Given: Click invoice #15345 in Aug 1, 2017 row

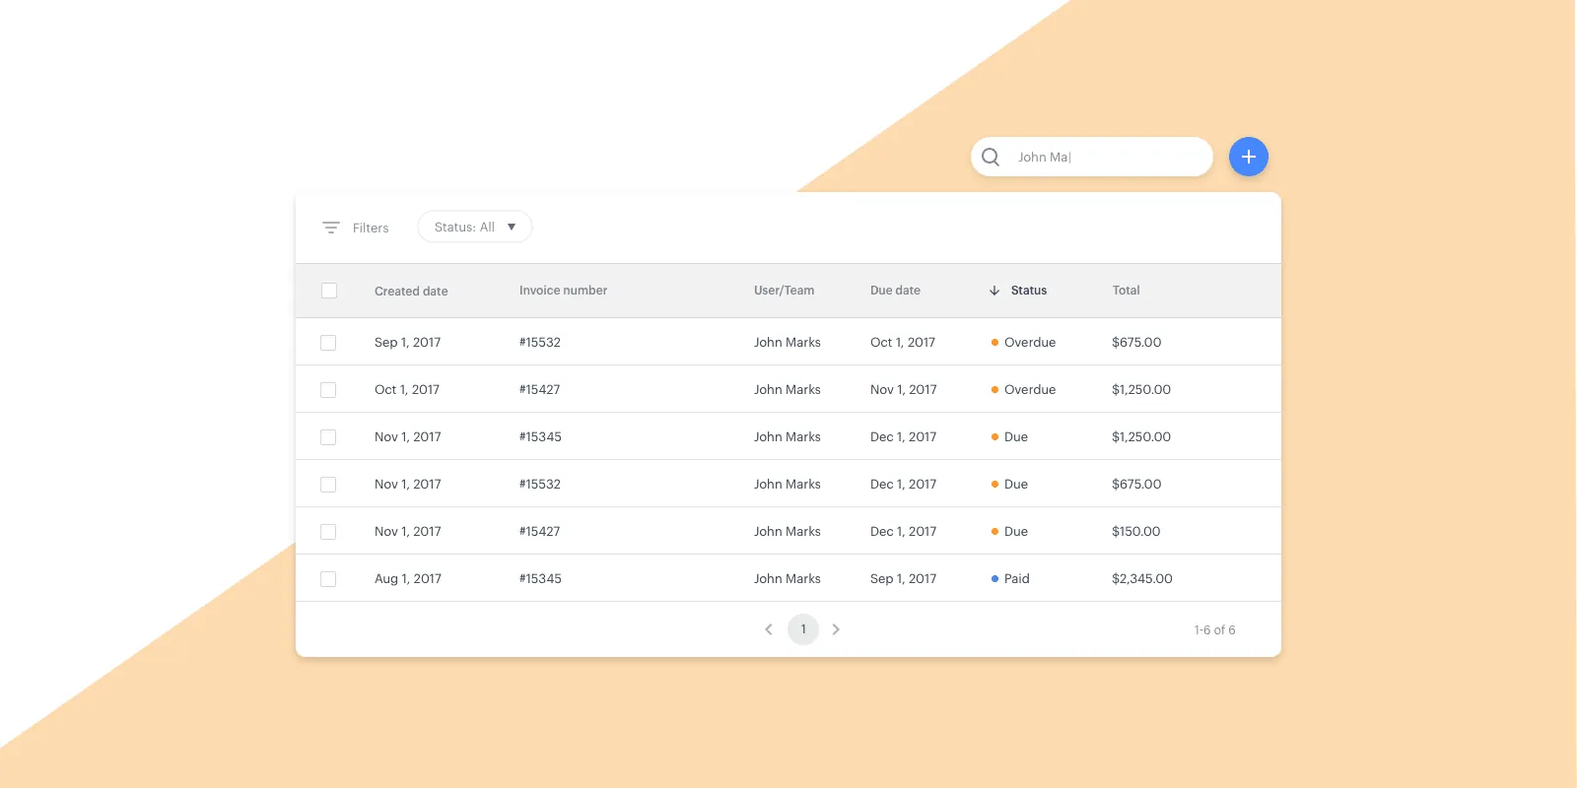Looking at the screenshot, I should [540, 579].
